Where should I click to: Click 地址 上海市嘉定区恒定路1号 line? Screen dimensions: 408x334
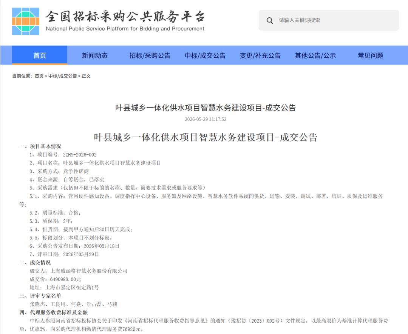tap(64, 288)
